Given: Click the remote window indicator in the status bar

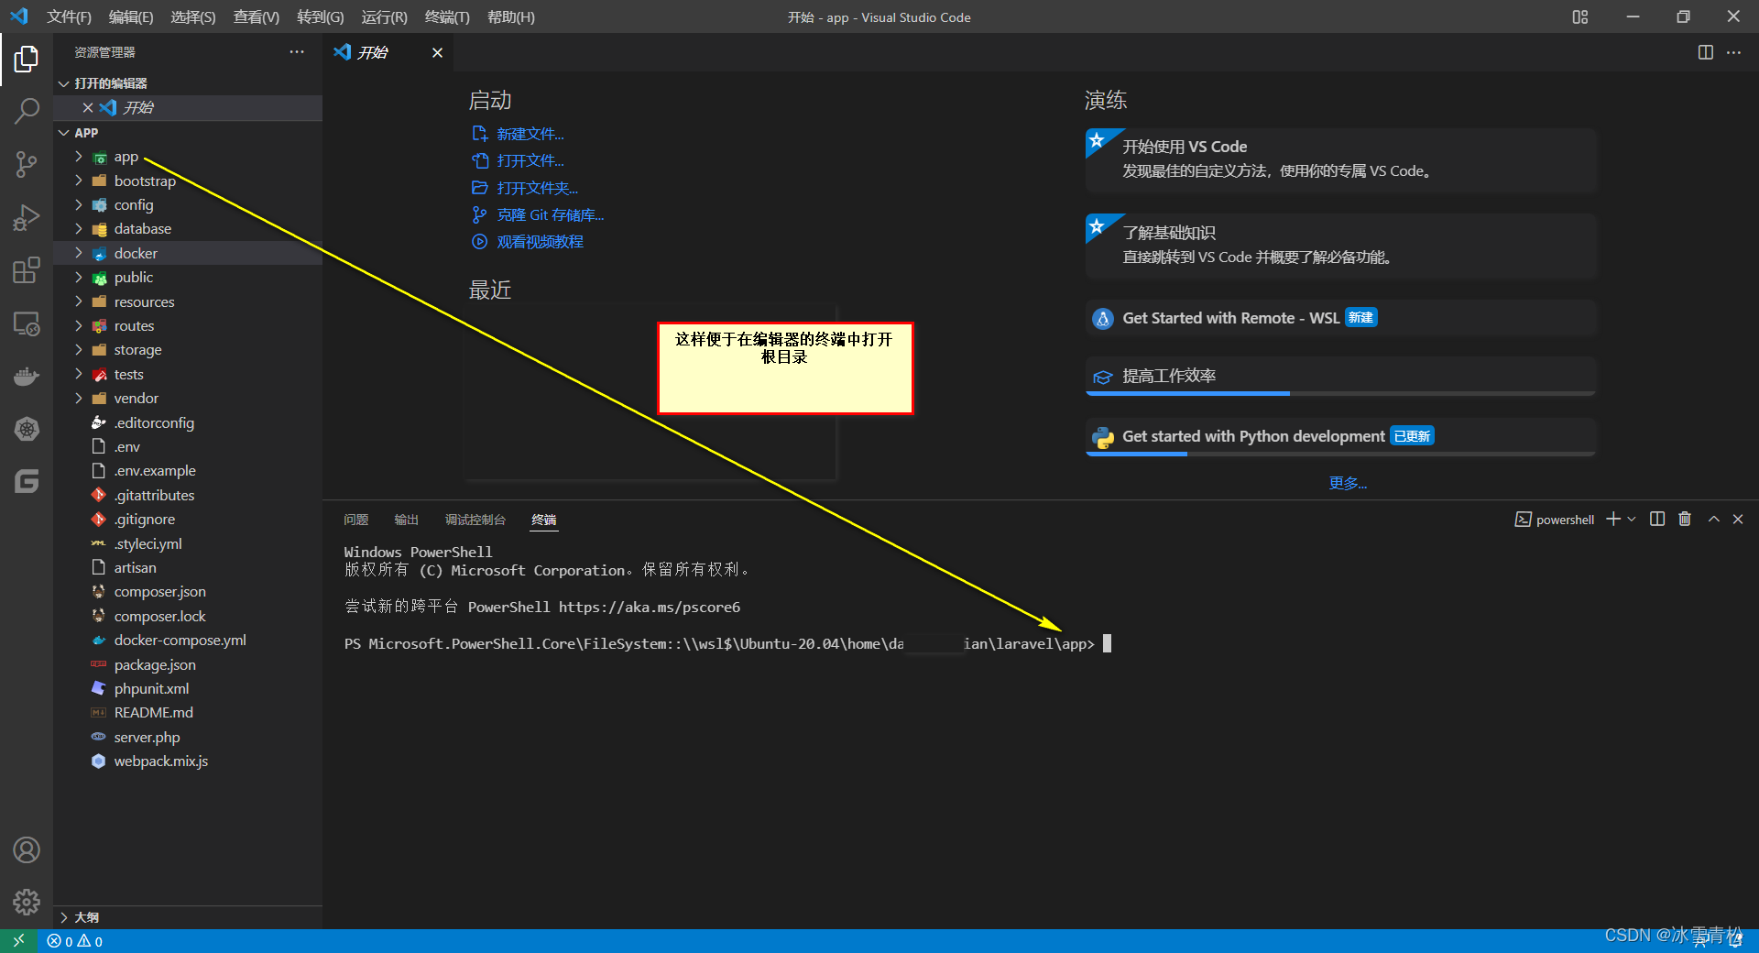Looking at the screenshot, I should click(x=18, y=941).
